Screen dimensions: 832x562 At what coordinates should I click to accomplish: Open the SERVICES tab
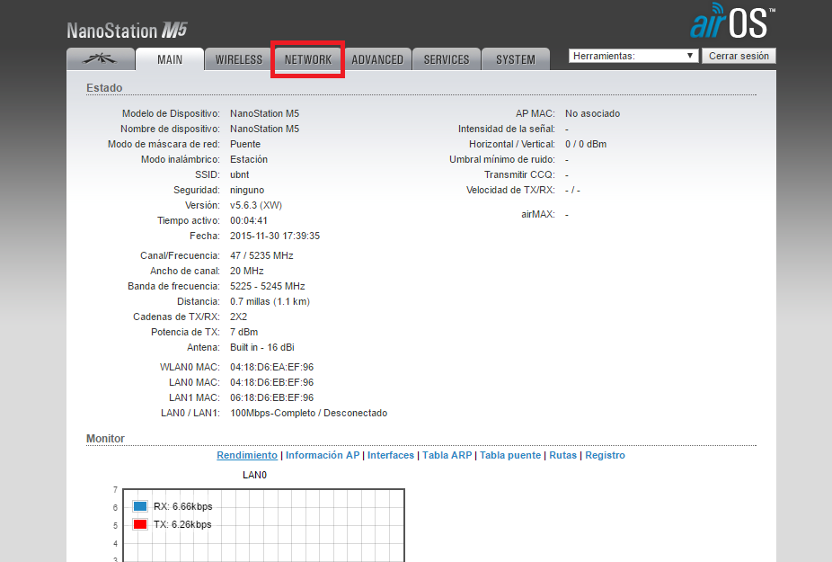coord(447,59)
